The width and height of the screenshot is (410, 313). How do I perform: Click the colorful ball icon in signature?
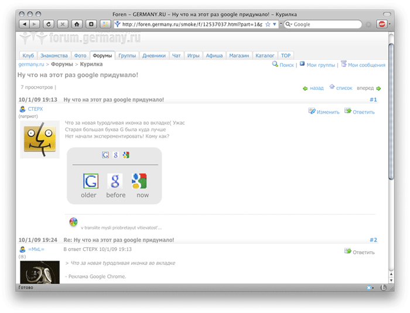click(x=73, y=222)
